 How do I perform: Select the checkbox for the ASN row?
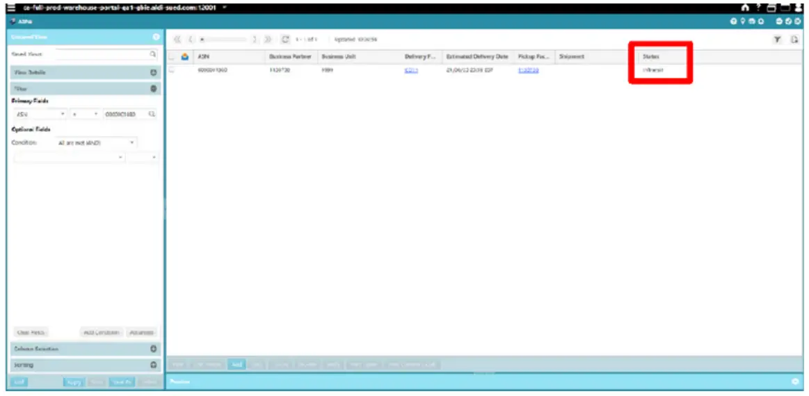[172, 71]
